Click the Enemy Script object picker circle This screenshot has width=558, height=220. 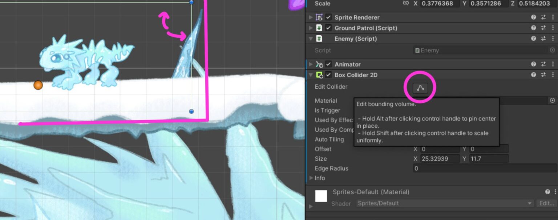tap(553, 50)
